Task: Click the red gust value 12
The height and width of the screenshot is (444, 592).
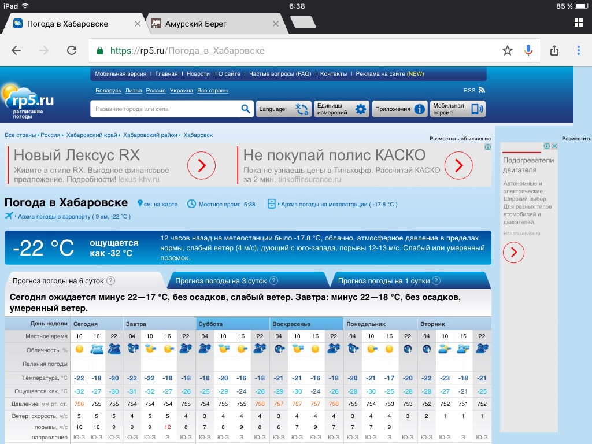Action: (x=168, y=427)
